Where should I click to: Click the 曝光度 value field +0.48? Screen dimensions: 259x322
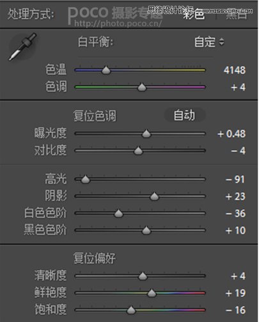[232, 134]
